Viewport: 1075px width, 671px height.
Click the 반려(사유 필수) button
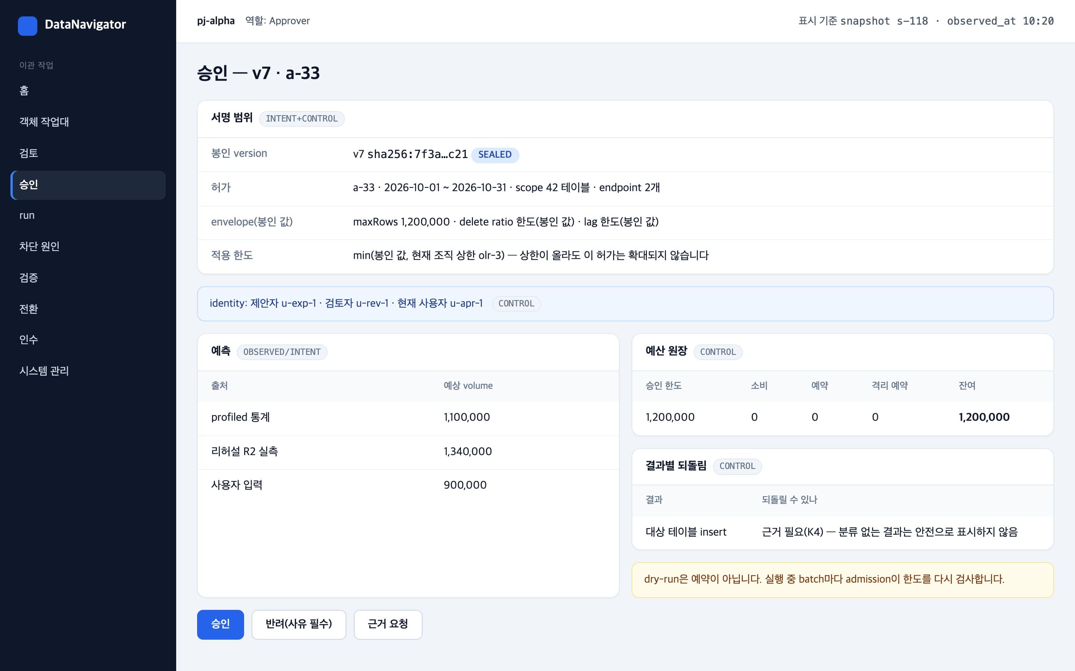(x=299, y=624)
